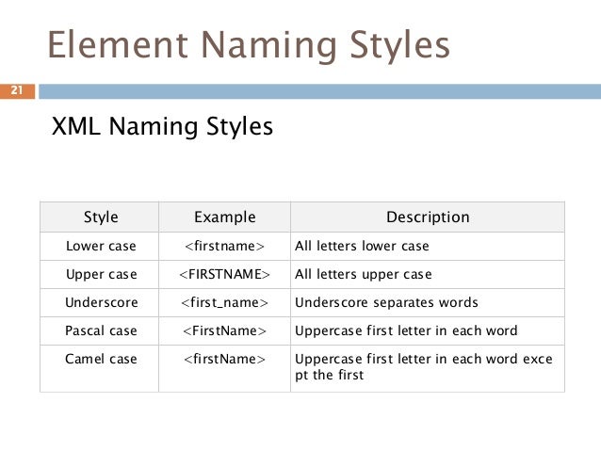Select the 'Upper case' style cell

click(99, 274)
